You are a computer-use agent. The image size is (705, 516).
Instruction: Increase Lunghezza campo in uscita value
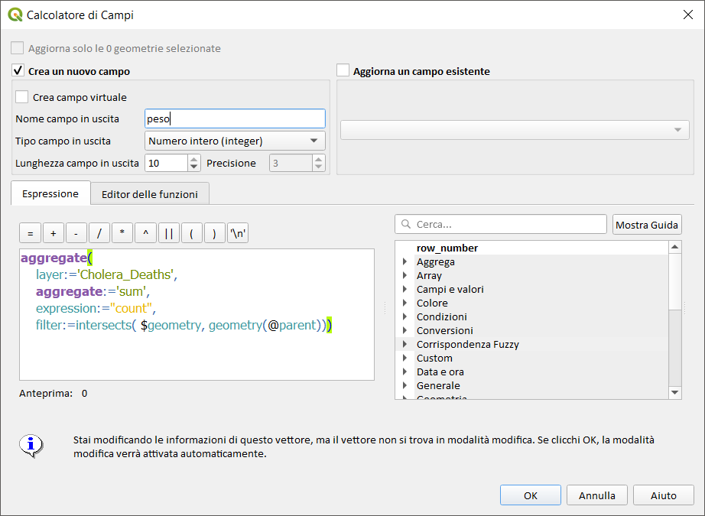[x=194, y=159]
